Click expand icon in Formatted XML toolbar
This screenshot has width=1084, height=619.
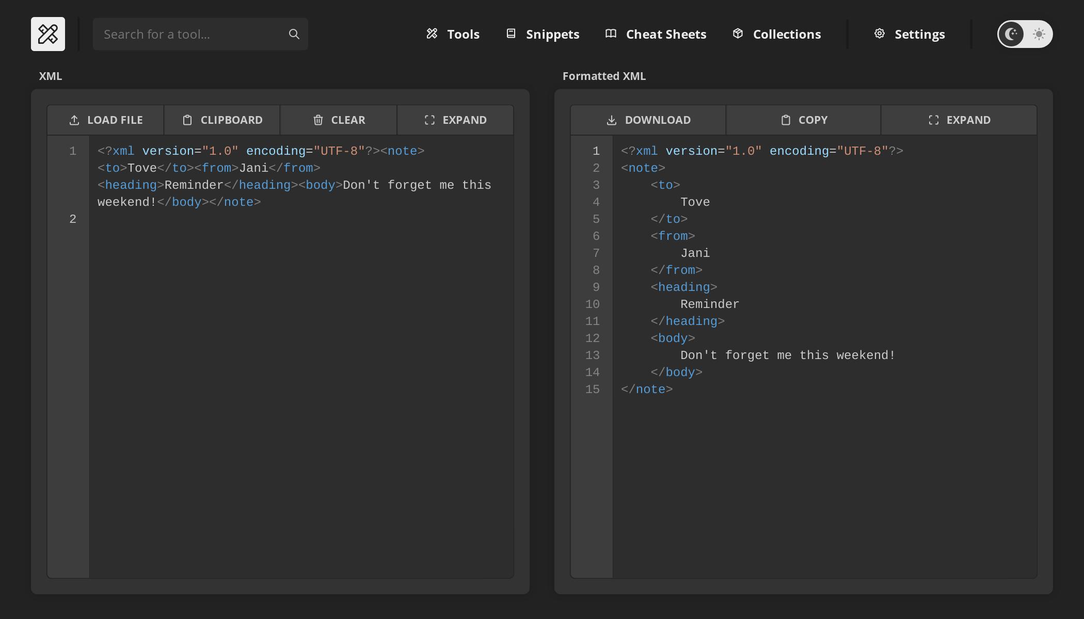click(x=933, y=120)
